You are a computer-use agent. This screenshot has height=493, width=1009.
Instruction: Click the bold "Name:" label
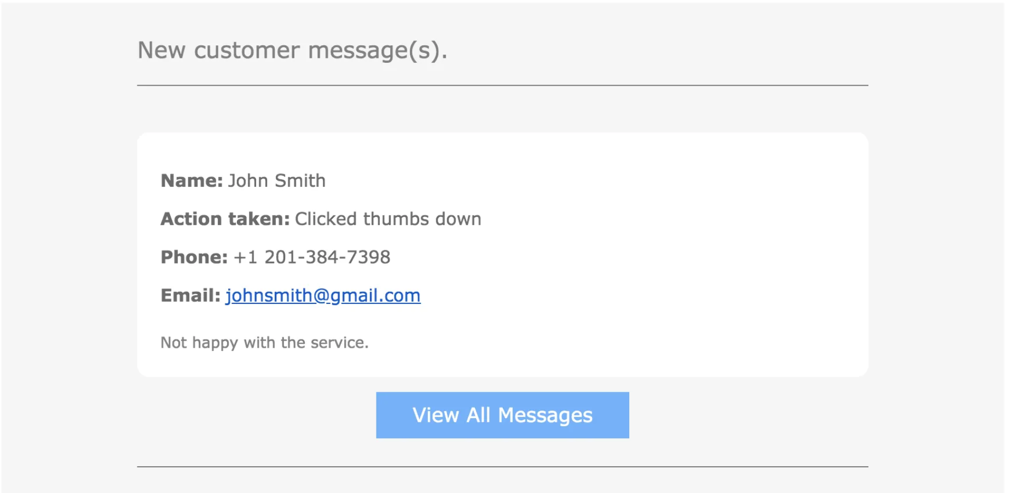coord(192,180)
